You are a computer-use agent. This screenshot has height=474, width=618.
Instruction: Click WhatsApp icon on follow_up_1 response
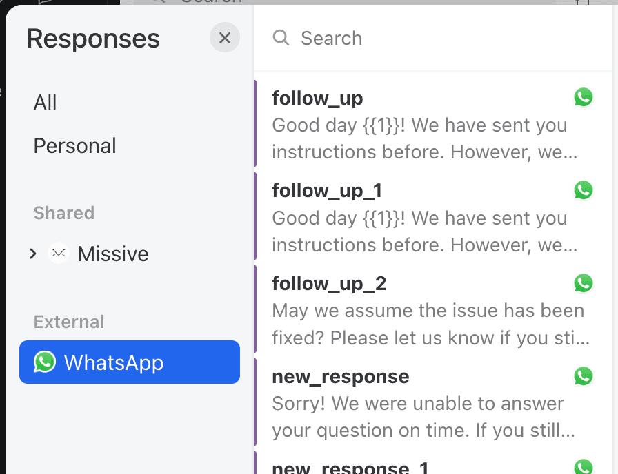(584, 190)
